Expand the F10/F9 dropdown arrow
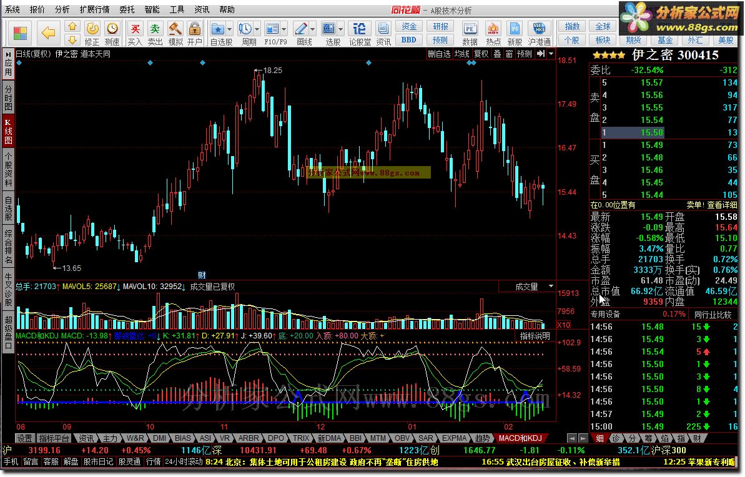Viewport: 745px width, 477px height. point(284,29)
